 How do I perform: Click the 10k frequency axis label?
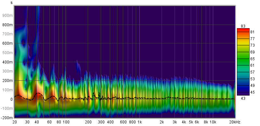[x=213, y=122]
